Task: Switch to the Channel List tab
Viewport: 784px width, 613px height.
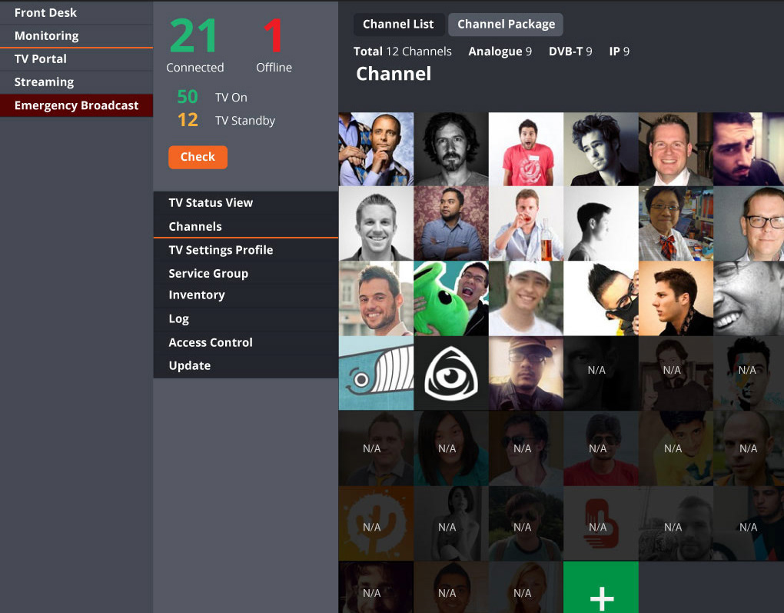Action: click(398, 25)
